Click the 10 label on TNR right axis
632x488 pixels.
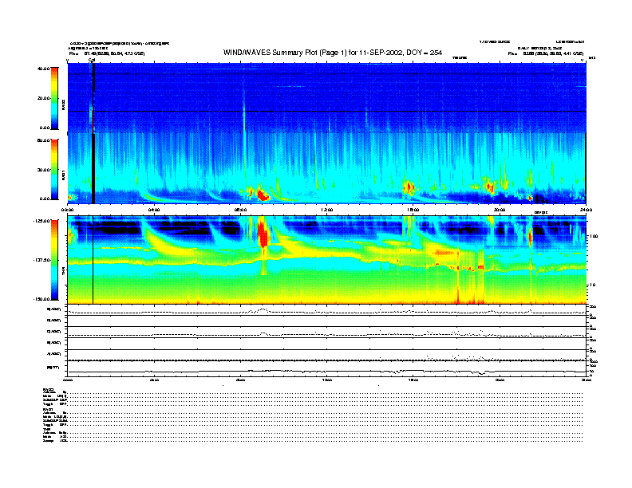[592, 285]
